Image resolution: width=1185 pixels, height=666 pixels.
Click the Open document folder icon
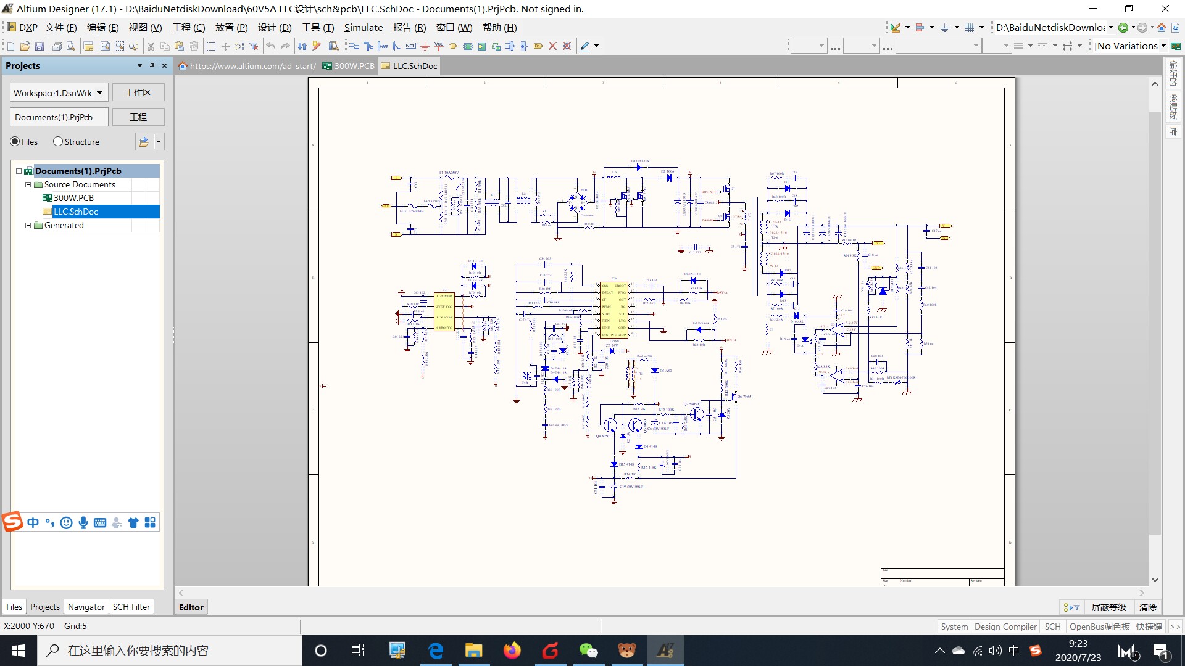(25, 46)
